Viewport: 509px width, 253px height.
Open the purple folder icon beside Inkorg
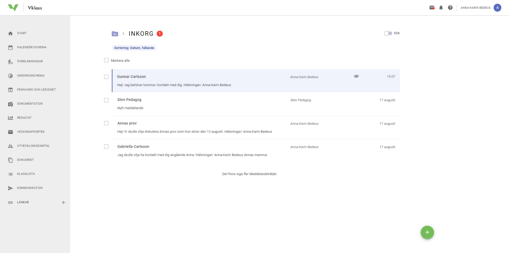pyautogui.click(x=115, y=33)
